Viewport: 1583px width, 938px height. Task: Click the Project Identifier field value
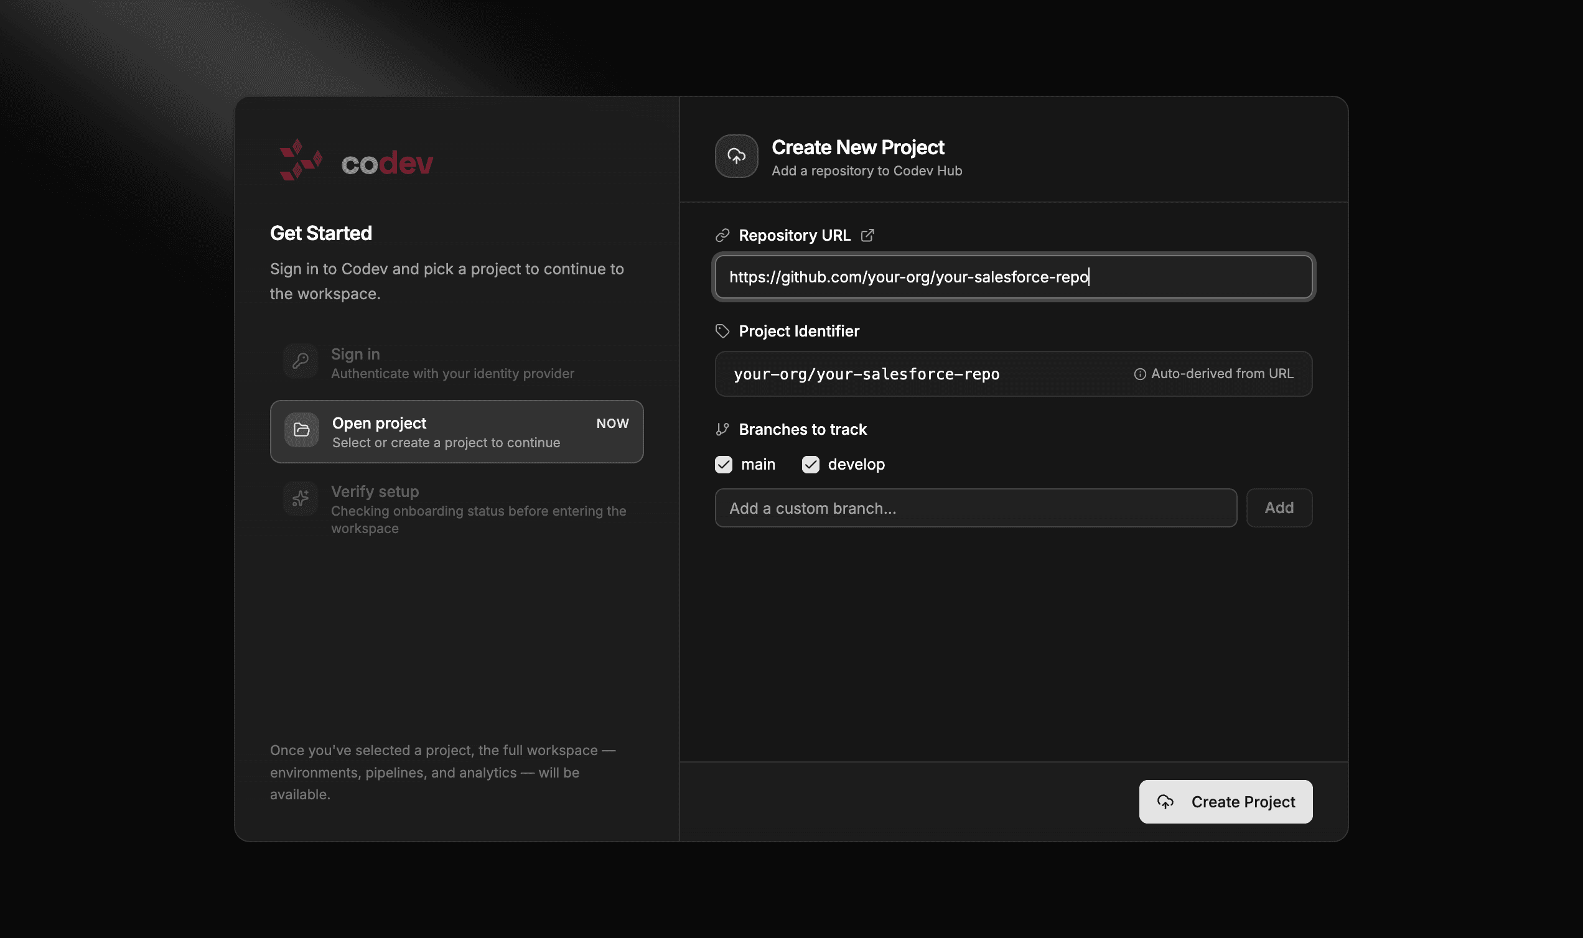pyautogui.click(x=867, y=374)
